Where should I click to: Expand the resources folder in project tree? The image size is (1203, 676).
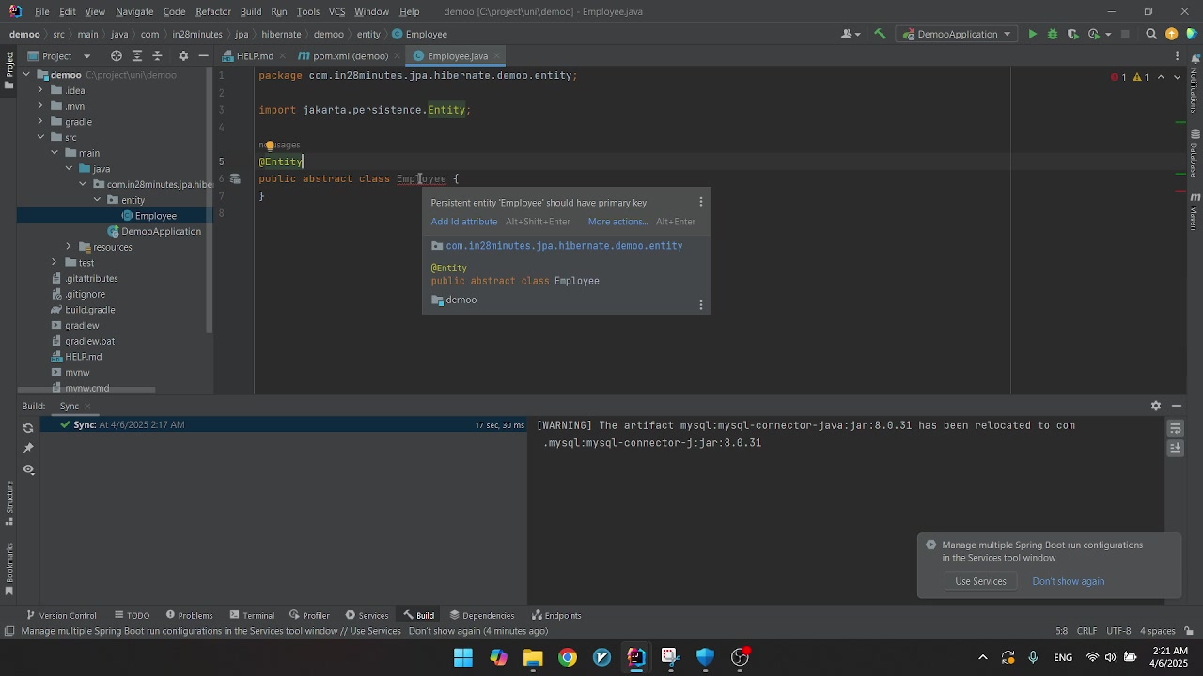[x=69, y=247]
